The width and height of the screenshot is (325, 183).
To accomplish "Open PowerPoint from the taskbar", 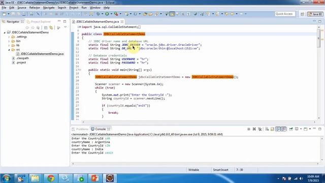I will pyautogui.click(x=95, y=178).
